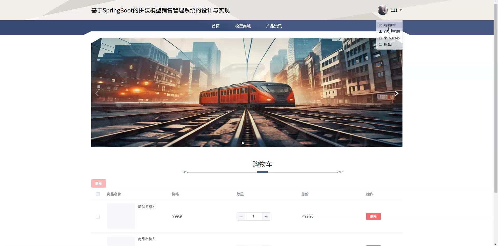Image resolution: width=498 pixels, height=246 pixels.
Task: Click the user avatar picture
Action: click(383, 10)
